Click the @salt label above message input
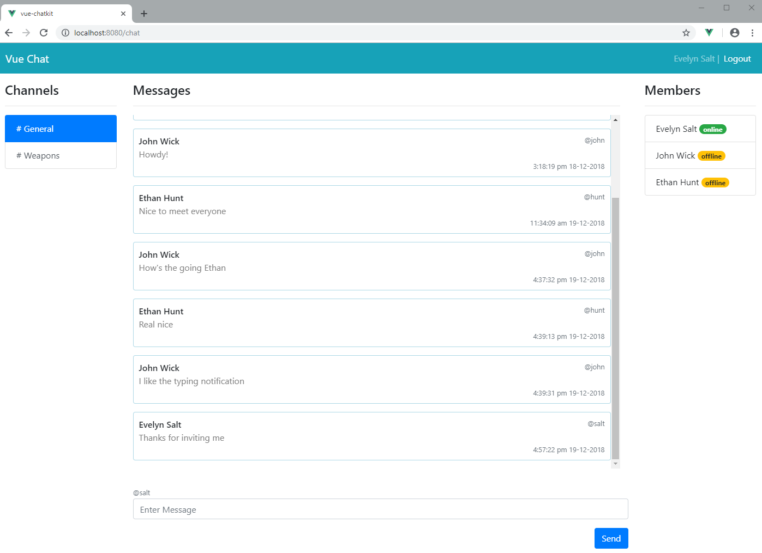762x553 pixels. pyautogui.click(x=142, y=493)
